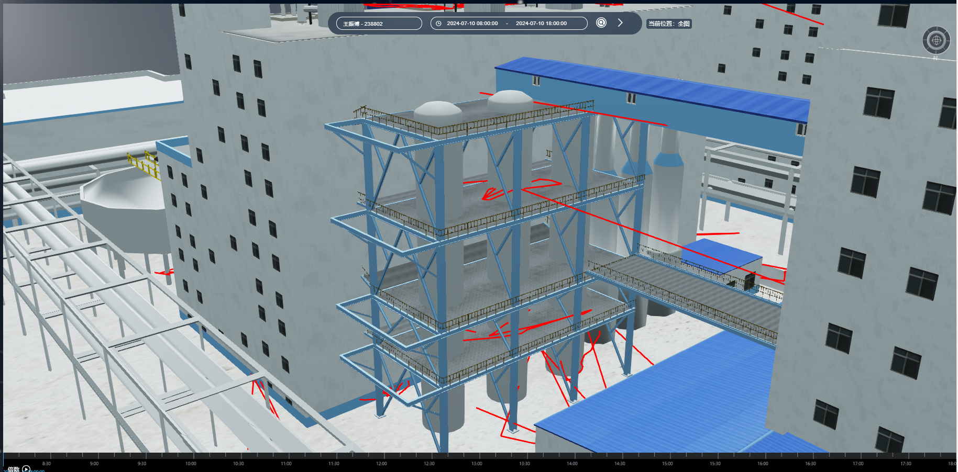Click the right chevron arrow in the top bar

[620, 23]
